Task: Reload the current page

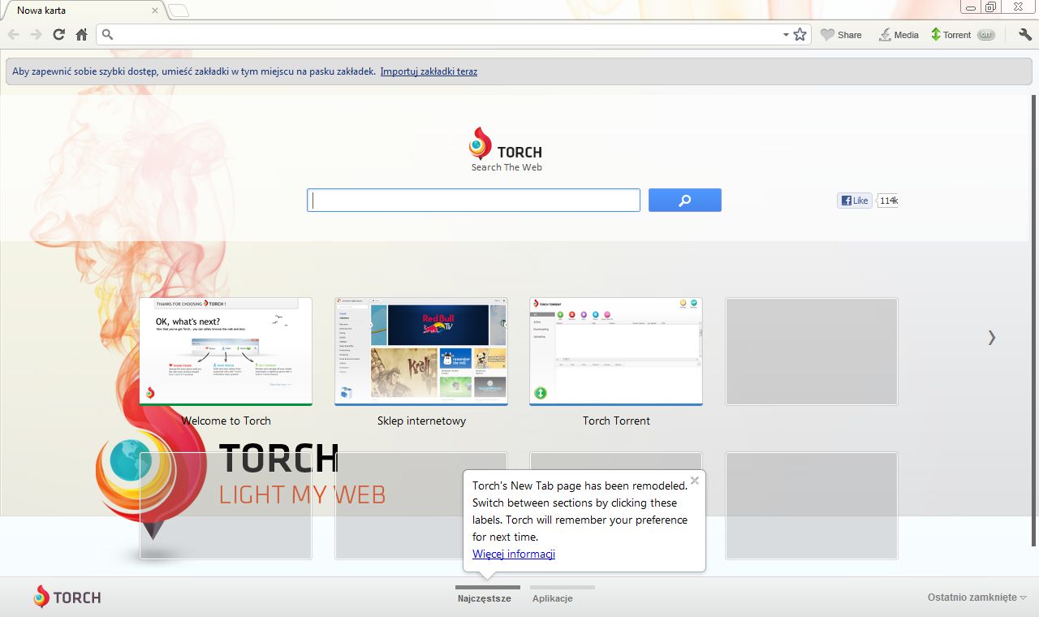Action: tap(58, 35)
